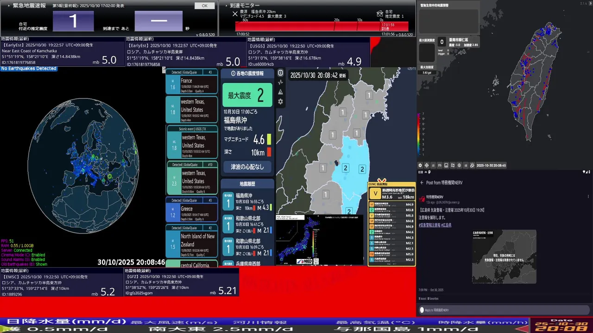Screen dimensions: 593x333
Task: Click the sun-and-cloud weather icon in the Taiwan toolbar
Action: coord(472,165)
